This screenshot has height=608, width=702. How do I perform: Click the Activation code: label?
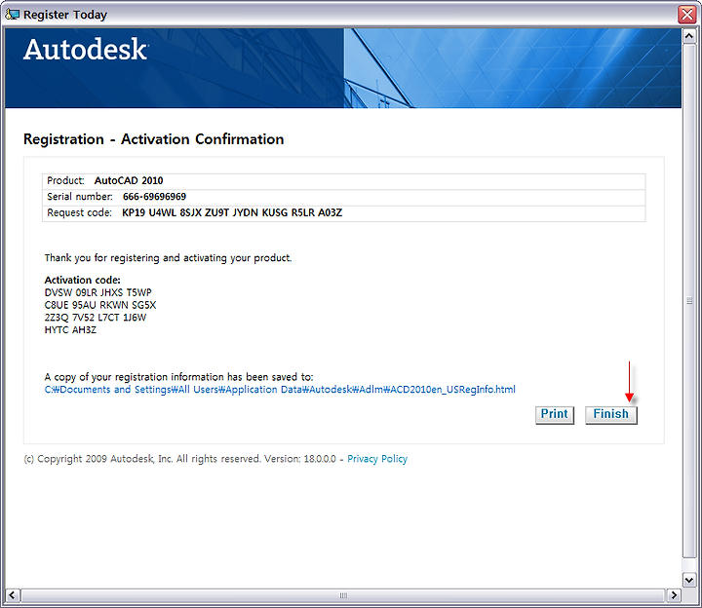point(82,280)
